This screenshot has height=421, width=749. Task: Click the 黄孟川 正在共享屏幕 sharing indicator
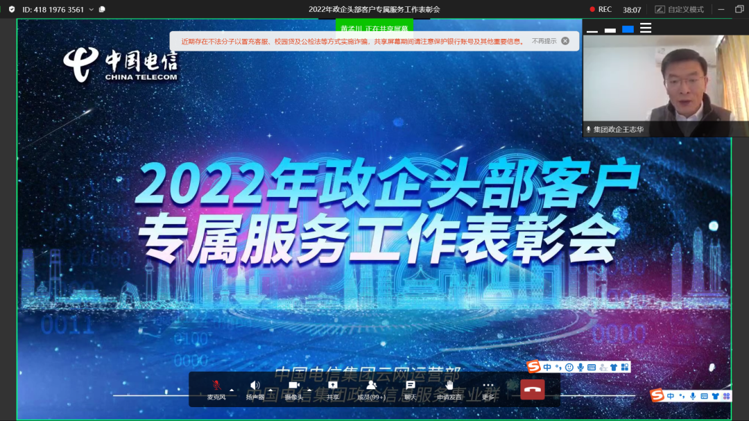[374, 28]
